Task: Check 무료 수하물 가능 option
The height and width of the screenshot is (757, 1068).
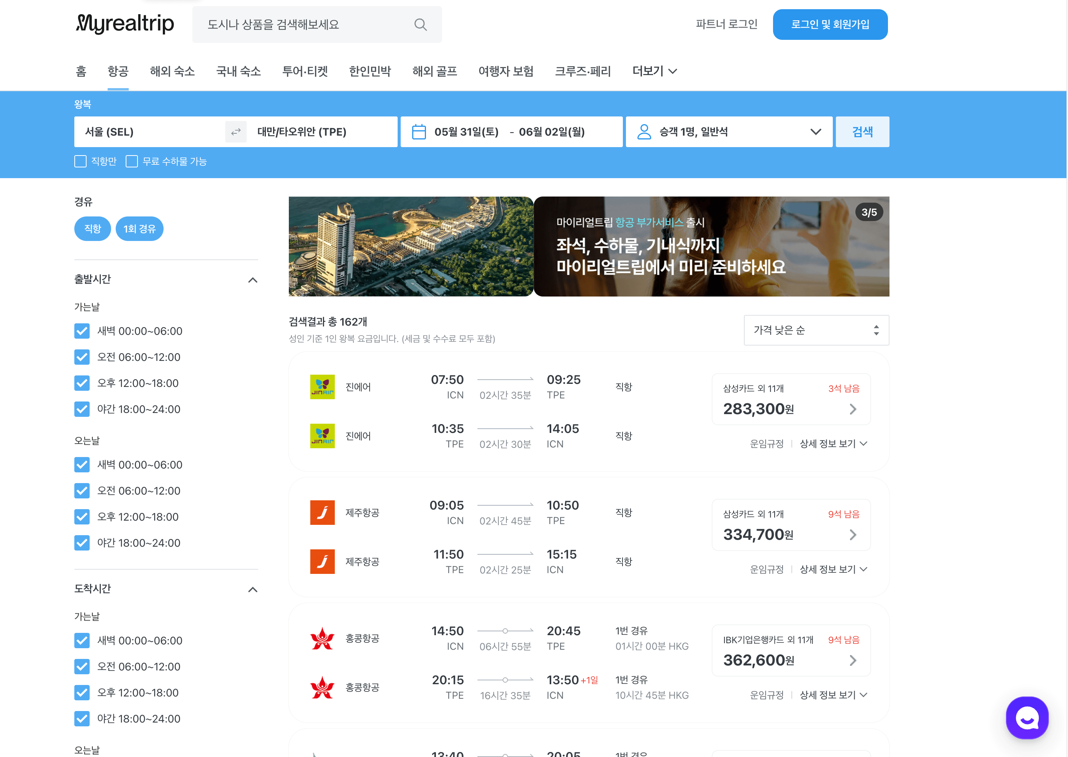Action: 132,161
